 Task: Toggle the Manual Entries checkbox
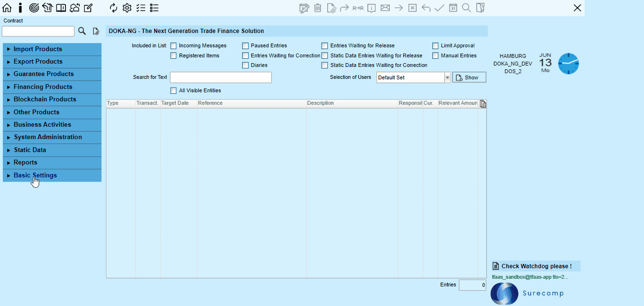coord(435,56)
